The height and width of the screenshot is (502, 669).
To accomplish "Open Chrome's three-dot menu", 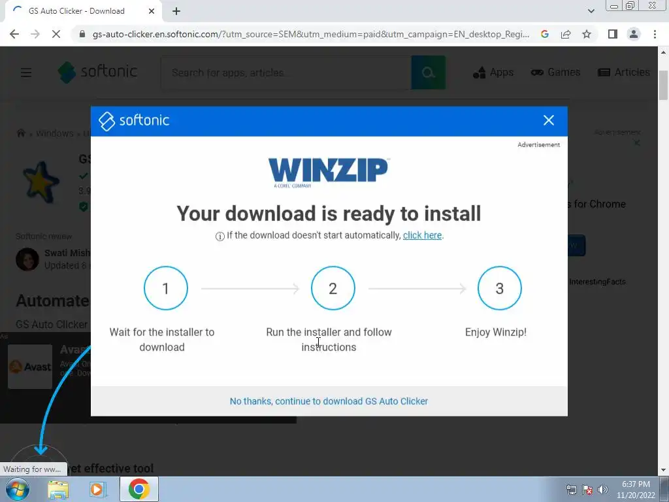I will tap(655, 34).
